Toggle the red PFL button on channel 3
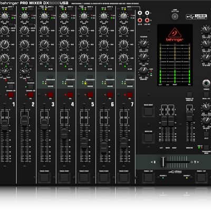Viewport: 211px width, 211px height. (51, 95)
